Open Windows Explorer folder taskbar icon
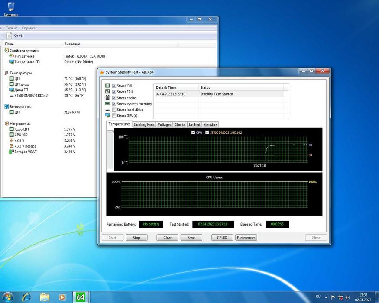 (45, 297)
